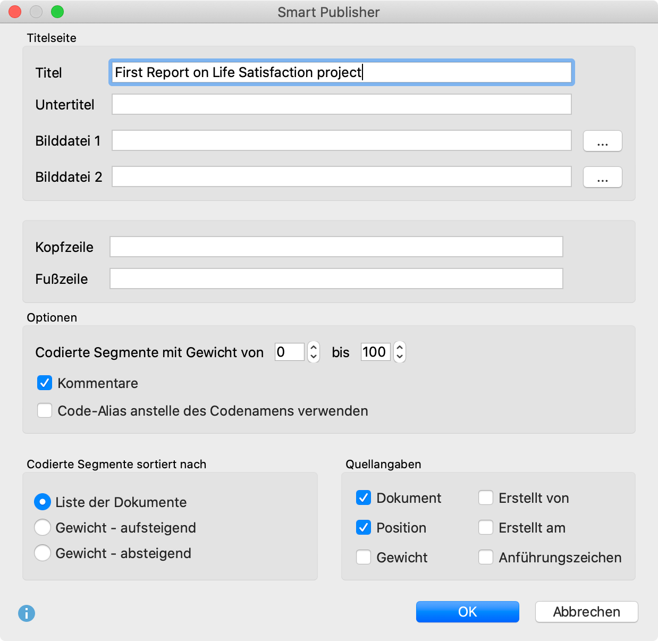Enable the Gewicht source checkbox
Image resolution: width=658 pixels, height=641 pixels.
tap(364, 557)
